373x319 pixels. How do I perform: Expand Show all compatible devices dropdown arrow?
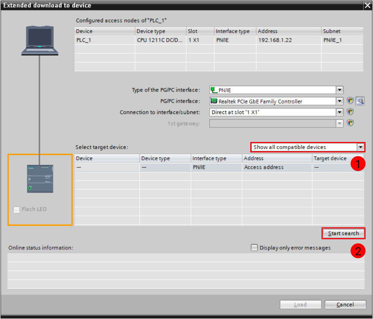pos(360,147)
